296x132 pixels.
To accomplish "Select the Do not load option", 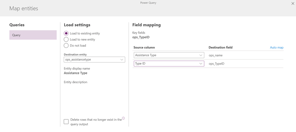I will [x=66, y=46].
